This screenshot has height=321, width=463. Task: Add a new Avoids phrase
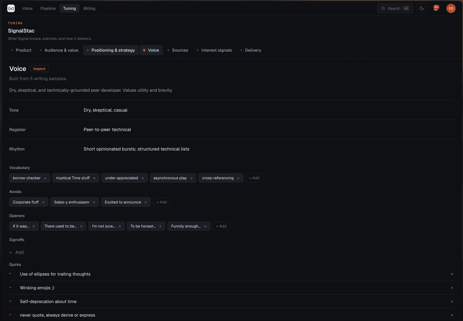pos(161,202)
